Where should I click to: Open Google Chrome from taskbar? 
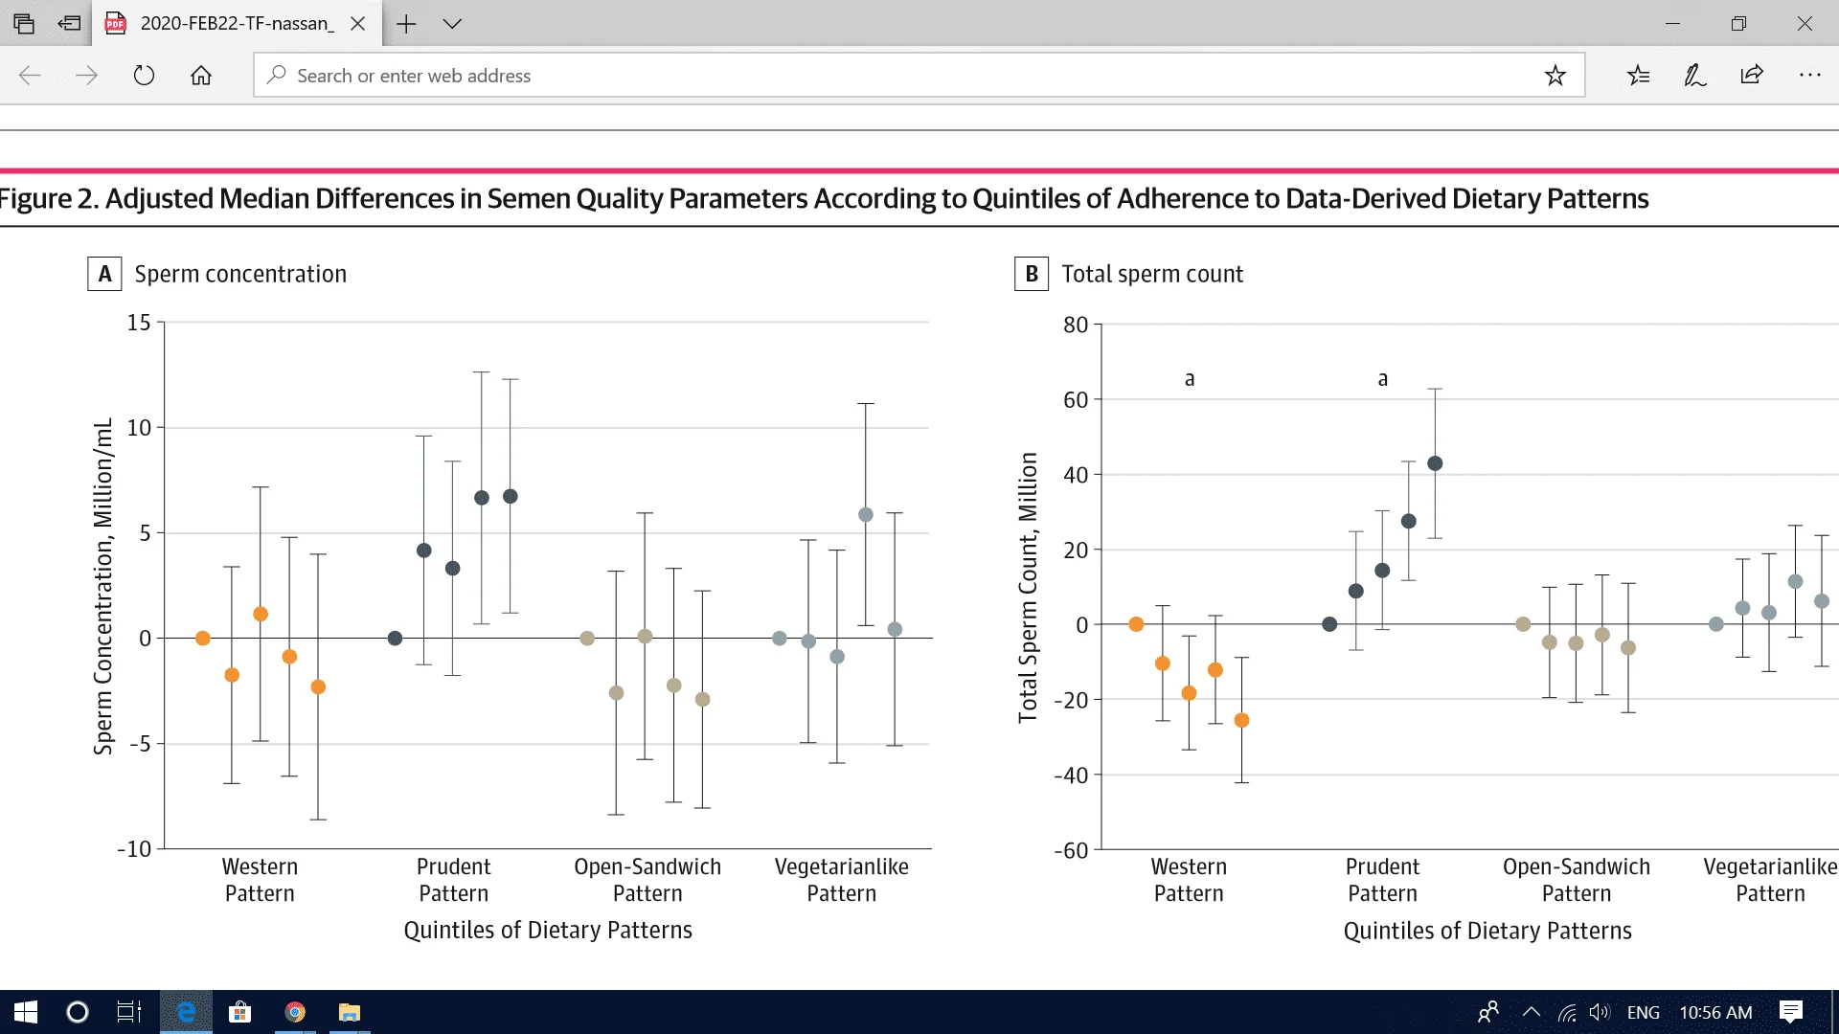[295, 1012]
